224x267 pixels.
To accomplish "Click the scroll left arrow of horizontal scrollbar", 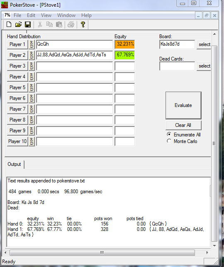I will click(x=6, y=252).
